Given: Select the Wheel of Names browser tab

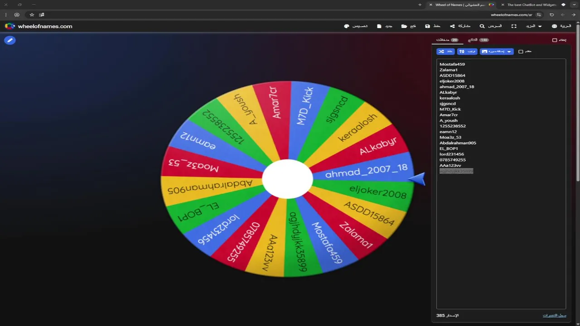Looking at the screenshot, I should coord(462,5).
